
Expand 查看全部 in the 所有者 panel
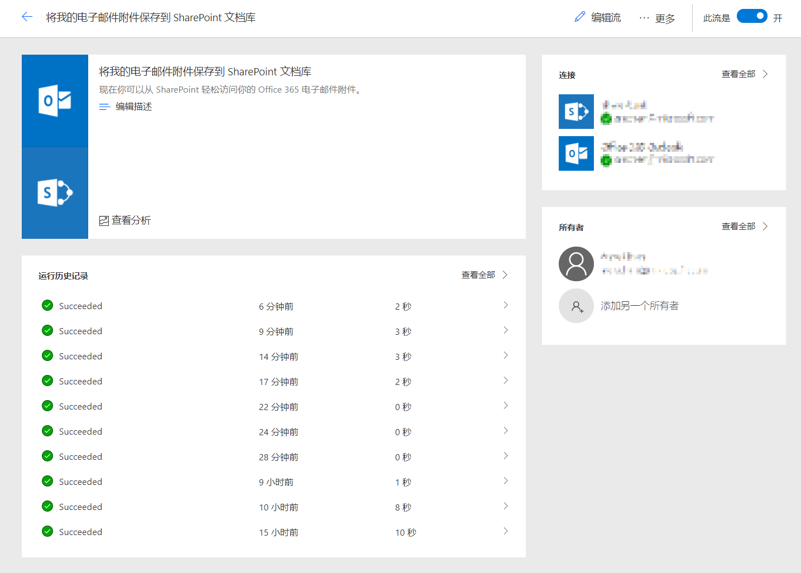(745, 227)
